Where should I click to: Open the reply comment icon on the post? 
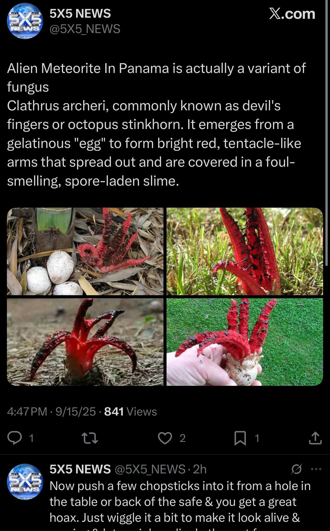15,438
